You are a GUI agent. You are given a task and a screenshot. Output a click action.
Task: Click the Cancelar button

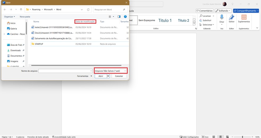pos(119,76)
